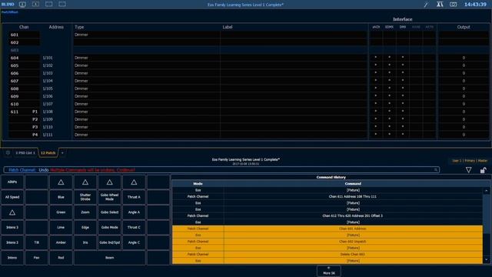The height and width of the screenshot is (277, 492).
Task: Select the Angle A parameter button
Action: (x=134, y=212)
